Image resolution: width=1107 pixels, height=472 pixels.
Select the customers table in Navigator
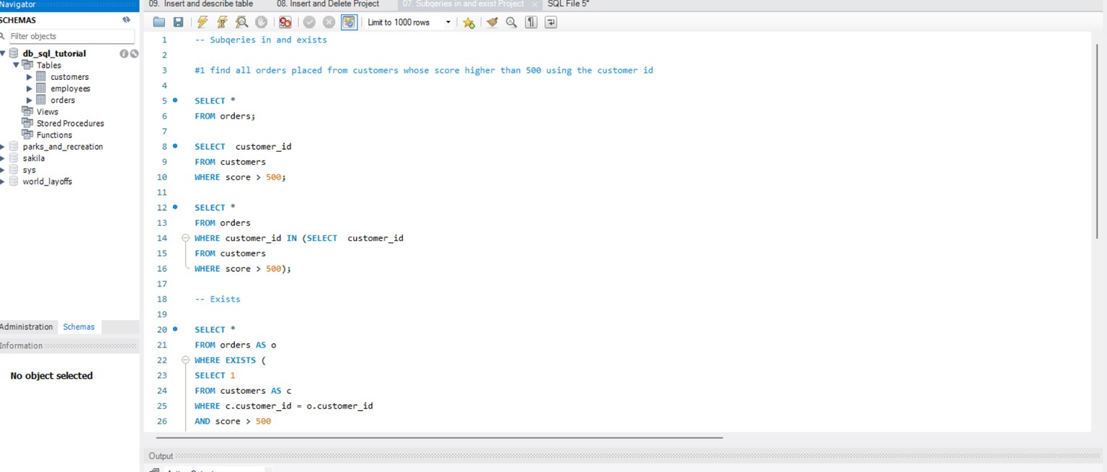point(69,77)
